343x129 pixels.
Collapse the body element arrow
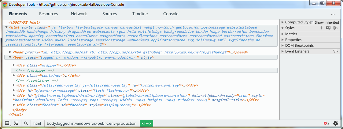coord(10,57)
